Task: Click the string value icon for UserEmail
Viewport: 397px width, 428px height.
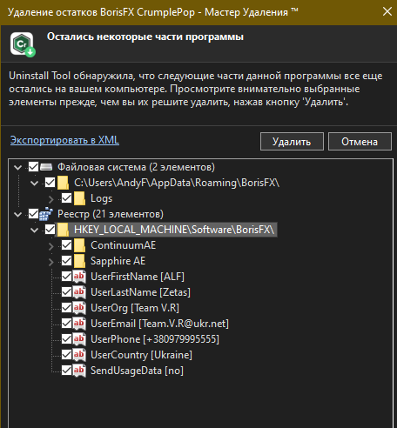Action: coord(79,324)
